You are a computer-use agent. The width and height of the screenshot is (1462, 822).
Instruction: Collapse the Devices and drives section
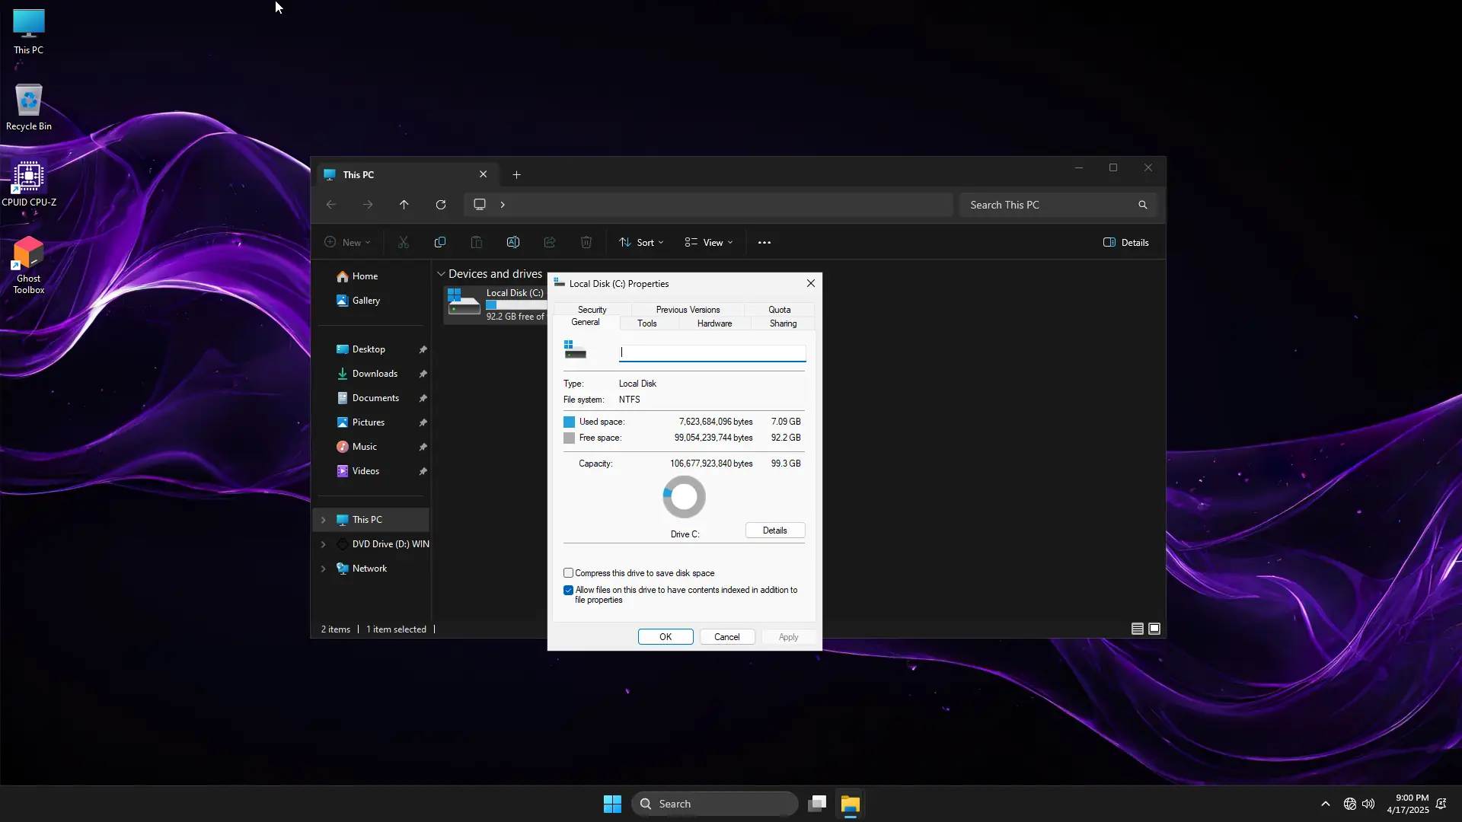pyautogui.click(x=442, y=273)
